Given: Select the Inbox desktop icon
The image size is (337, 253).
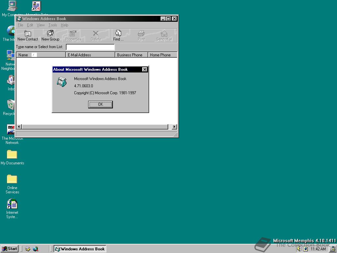Looking at the screenshot, I should pyautogui.click(x=11, y=83).
